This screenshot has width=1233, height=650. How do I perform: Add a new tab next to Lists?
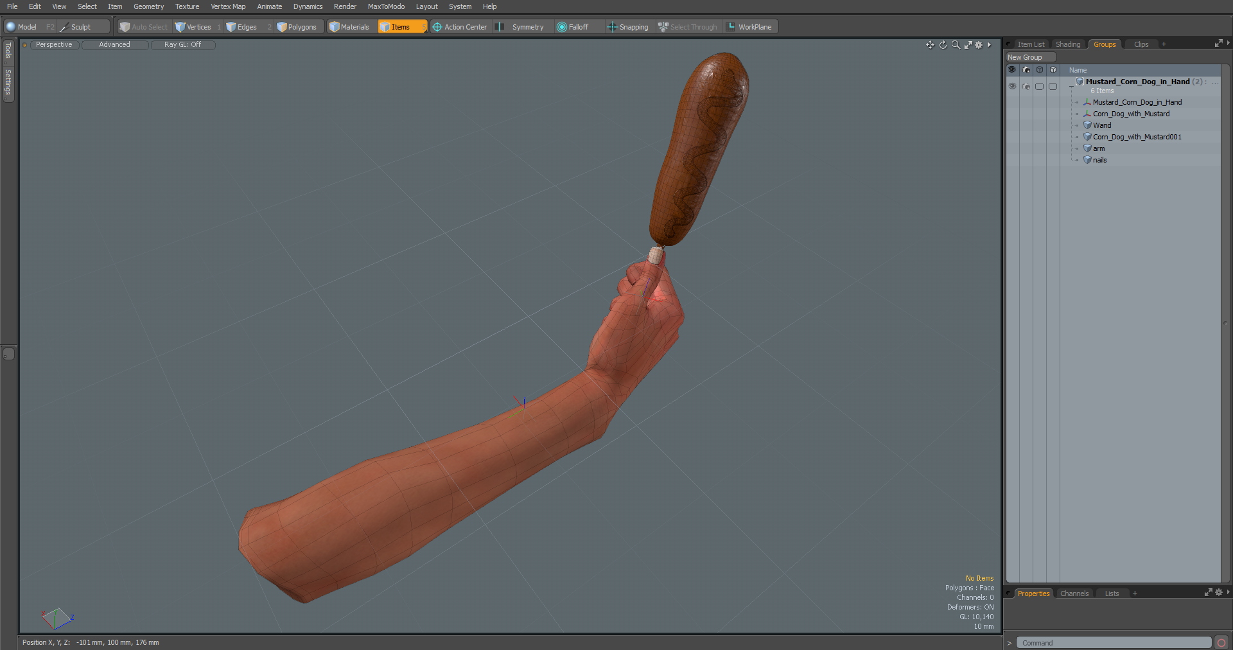[1135, 593]
